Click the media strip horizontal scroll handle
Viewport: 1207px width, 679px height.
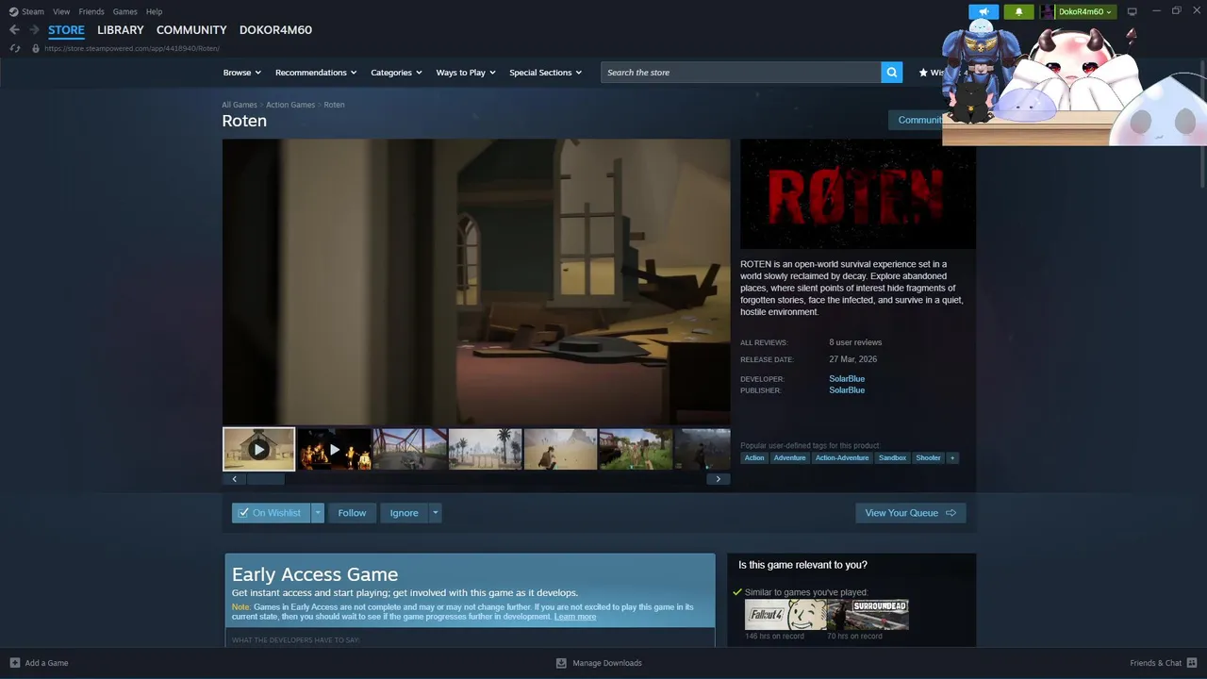click(265, 479)
